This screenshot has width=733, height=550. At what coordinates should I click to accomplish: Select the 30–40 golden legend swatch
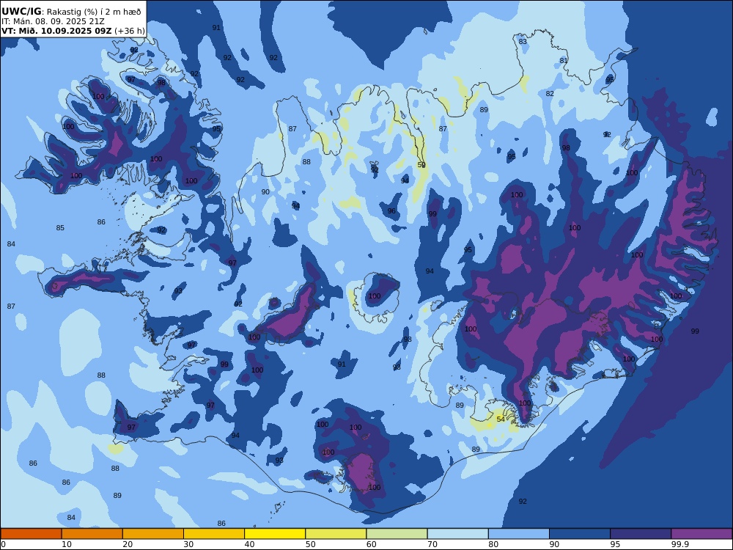point(214,534)
